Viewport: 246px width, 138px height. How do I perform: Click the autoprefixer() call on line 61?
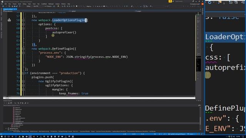point(64,32)
